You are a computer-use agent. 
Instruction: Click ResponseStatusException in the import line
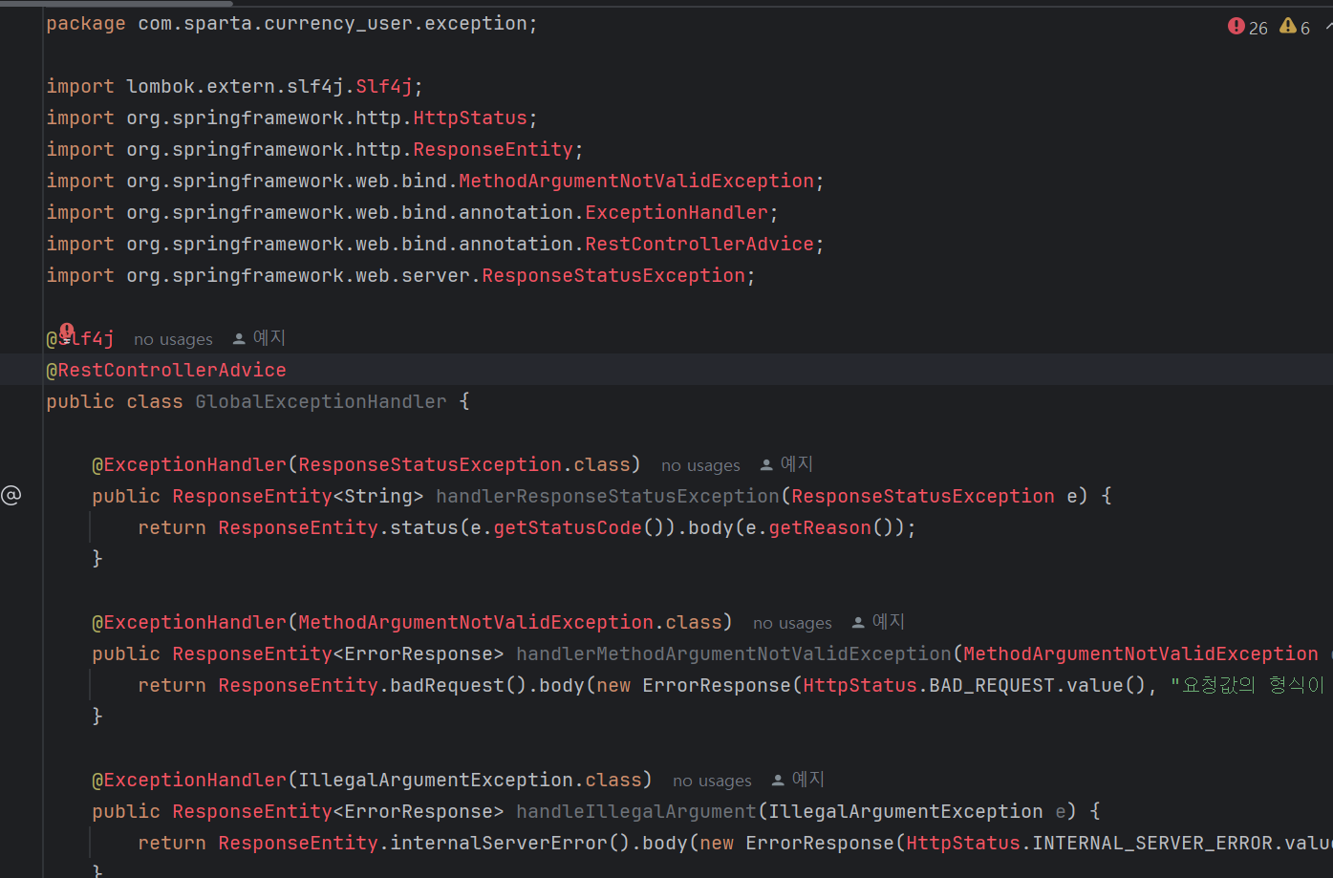point(613,275)
